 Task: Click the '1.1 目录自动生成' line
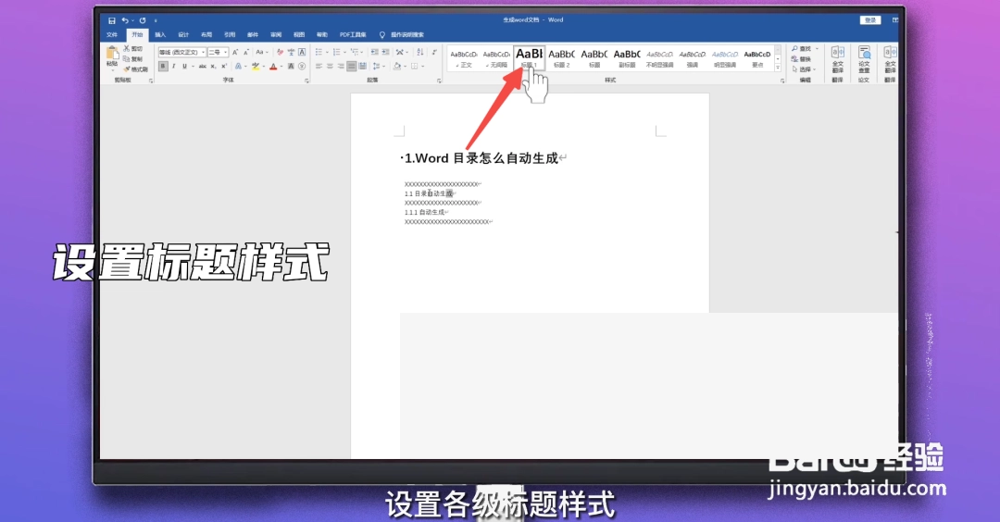(429, 193)
